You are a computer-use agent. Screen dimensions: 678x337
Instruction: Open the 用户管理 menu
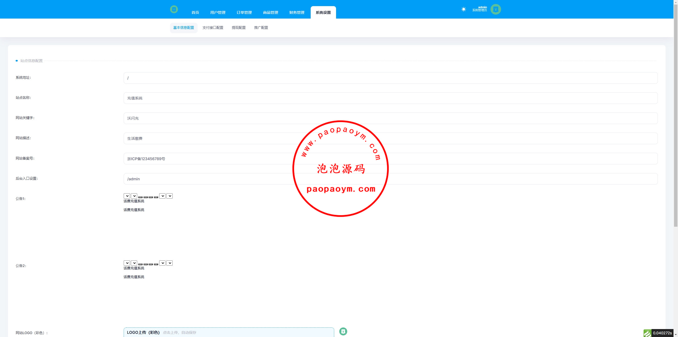[218, 12]
